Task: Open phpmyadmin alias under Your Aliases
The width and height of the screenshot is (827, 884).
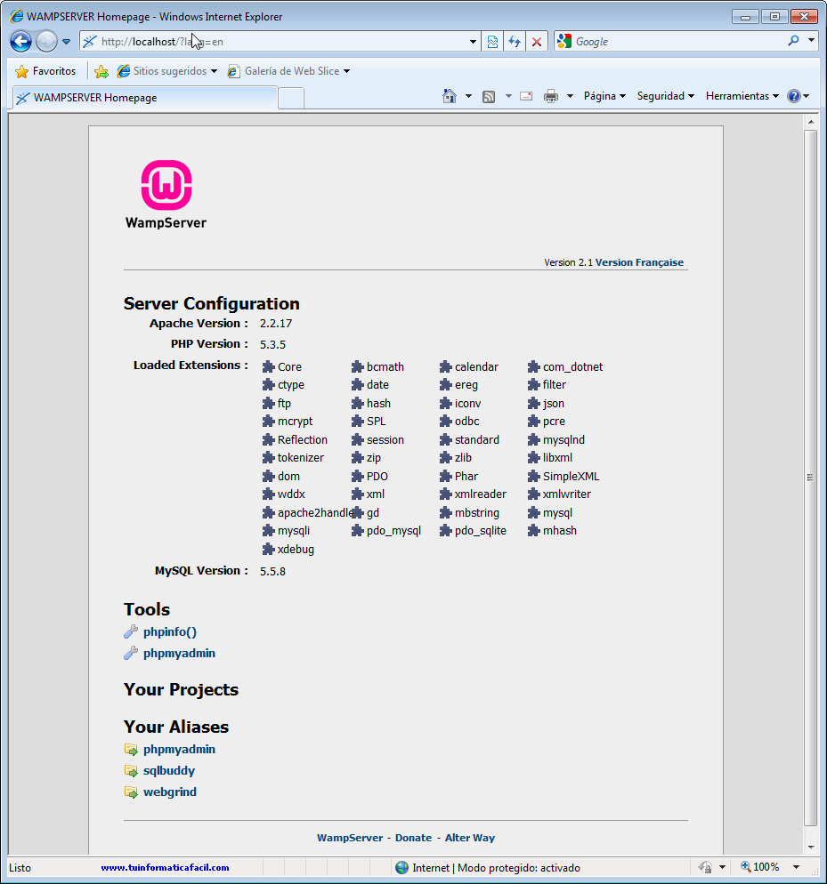Action: point(179,749)
